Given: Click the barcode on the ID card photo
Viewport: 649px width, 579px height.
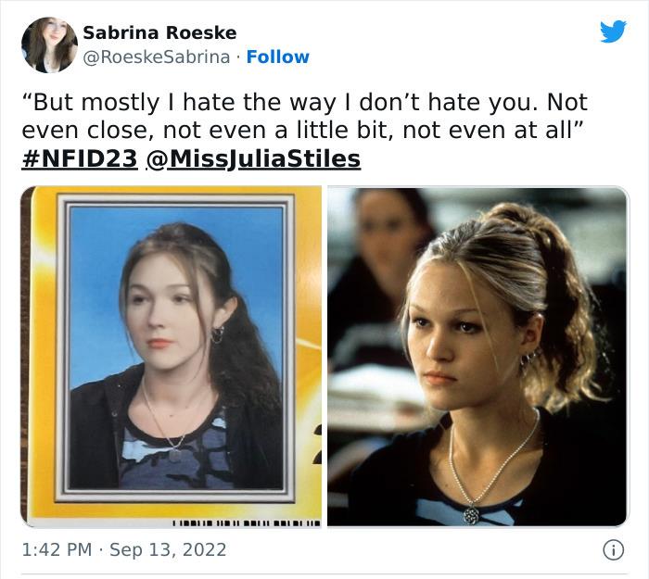Looking at the screenshot, I should pos(247,523).
